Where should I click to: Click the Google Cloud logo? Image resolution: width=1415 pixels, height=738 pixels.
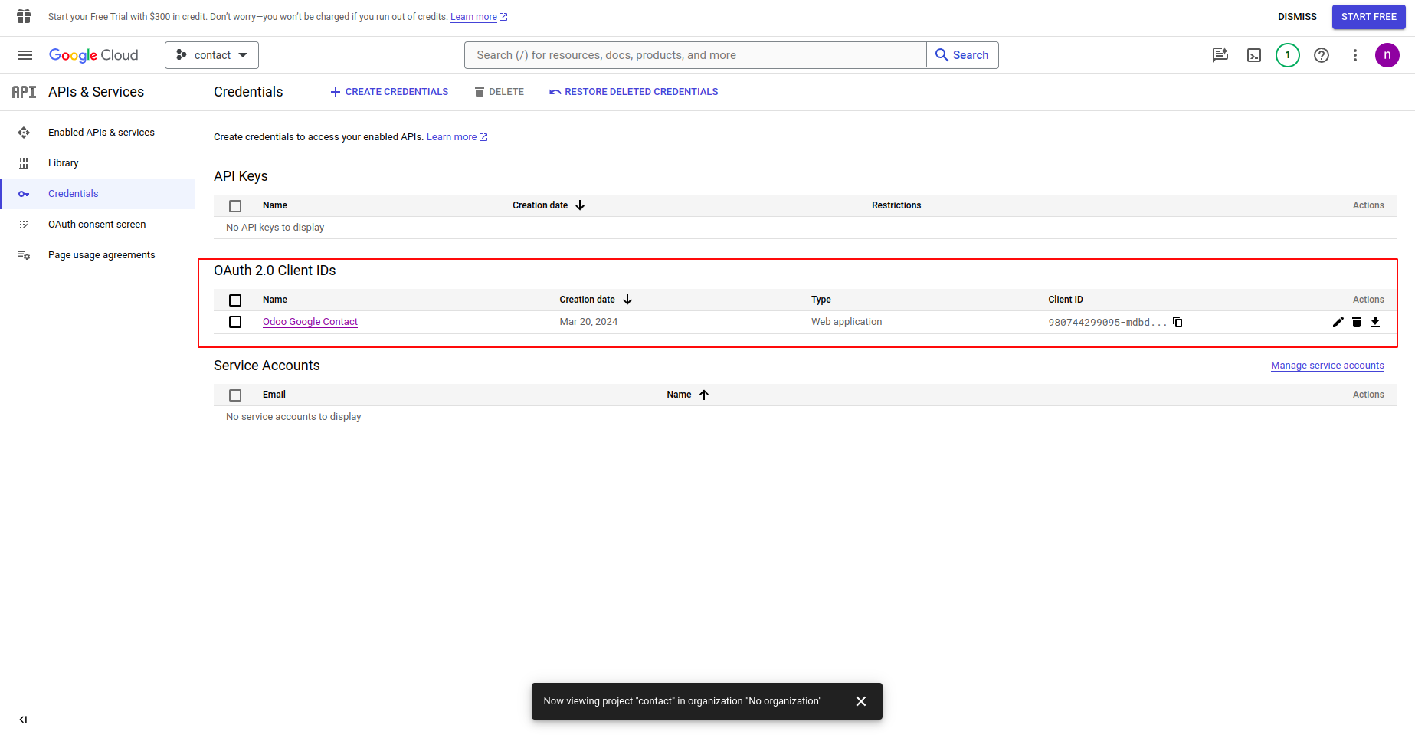pos(93,55)
